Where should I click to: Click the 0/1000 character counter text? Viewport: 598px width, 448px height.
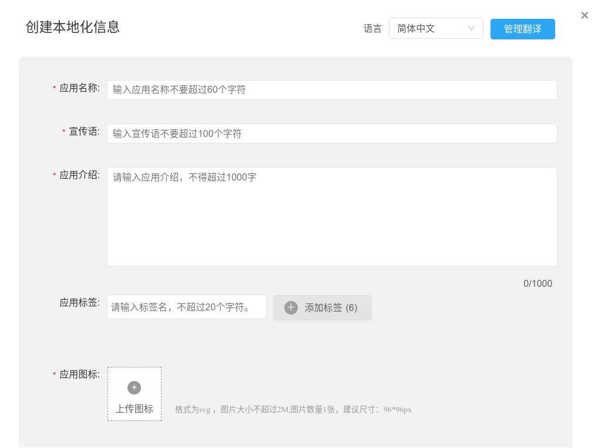coord(537,283)
